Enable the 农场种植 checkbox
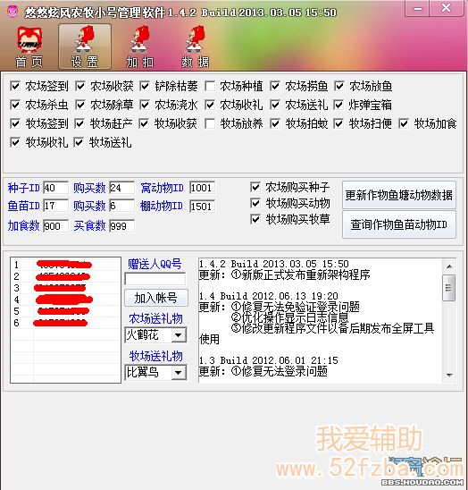Screen dimensions: 468x490 coord(210,86)
